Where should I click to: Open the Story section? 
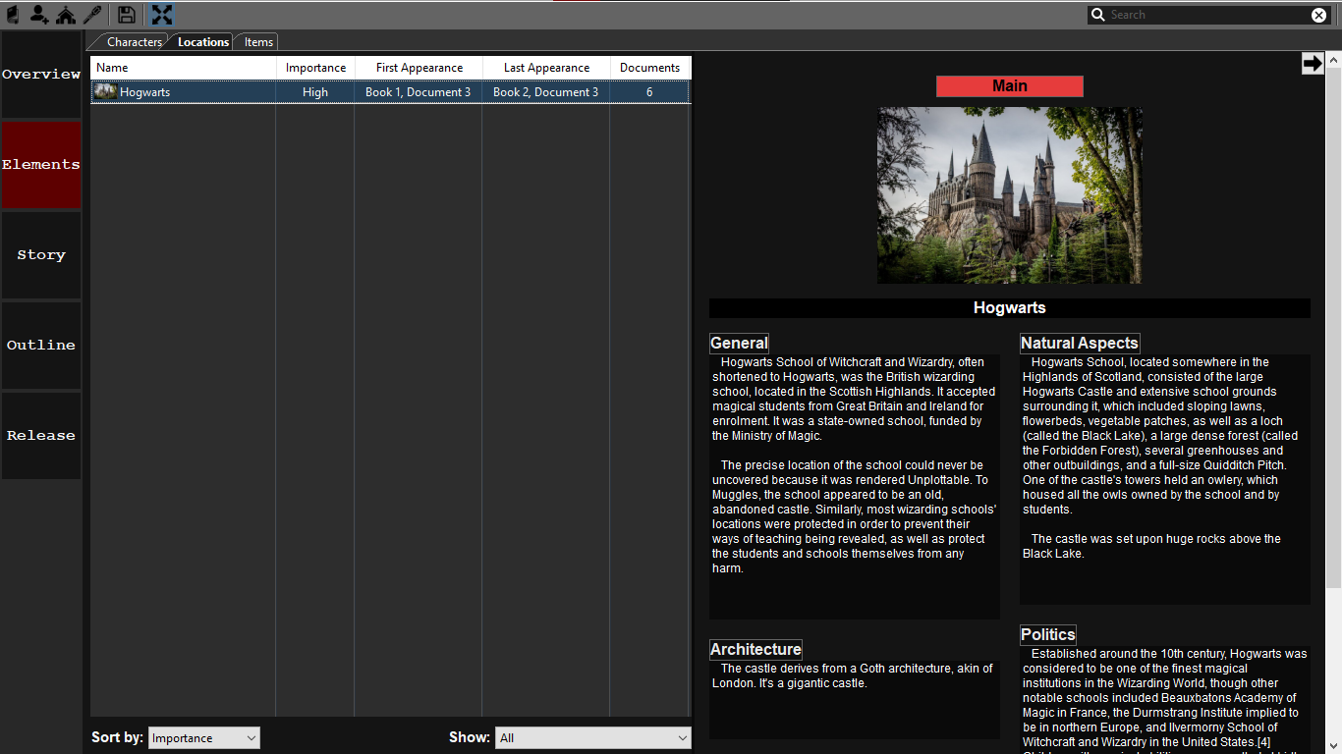click(x=41, y=255)
